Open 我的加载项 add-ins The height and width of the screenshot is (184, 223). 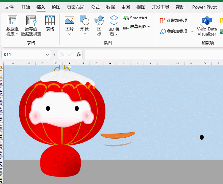[x=174, y=31]
